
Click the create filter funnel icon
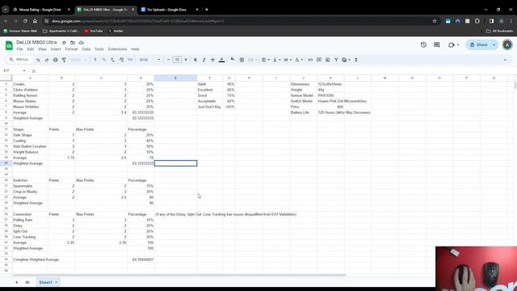click(336, 60)
